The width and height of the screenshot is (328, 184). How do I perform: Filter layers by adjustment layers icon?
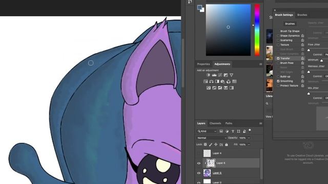tap(227, 131)
